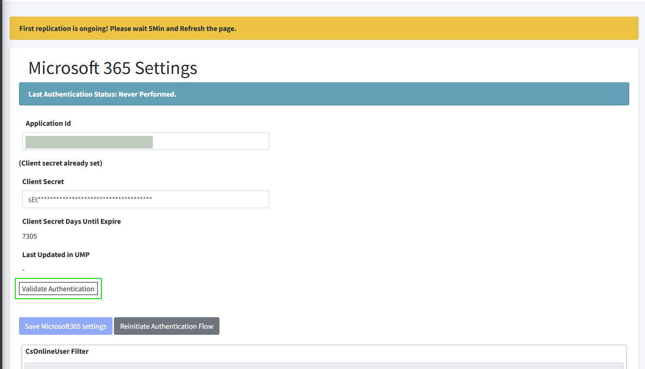This screenshot has width=645, height=369.
Task: Select the 'CsOnlineUser Filter' label
Action: coord(57,351)
